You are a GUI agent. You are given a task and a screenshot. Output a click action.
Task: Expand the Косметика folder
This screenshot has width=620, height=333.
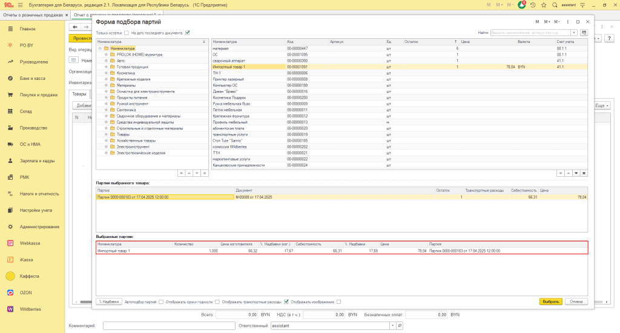coord(106,73)
